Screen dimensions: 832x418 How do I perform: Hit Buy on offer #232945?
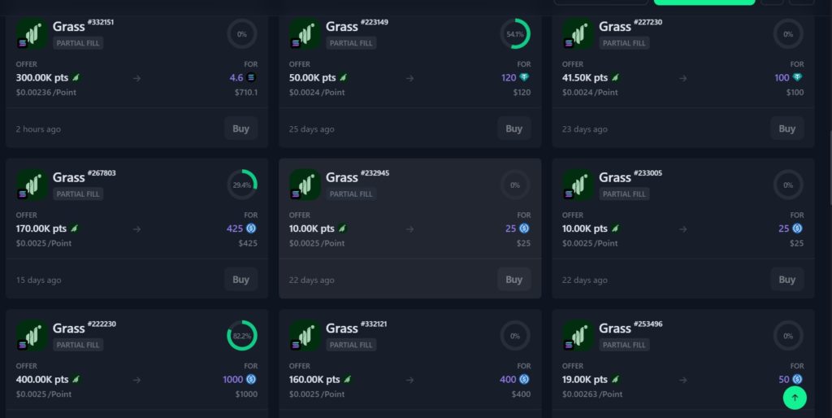coord(513,279)
